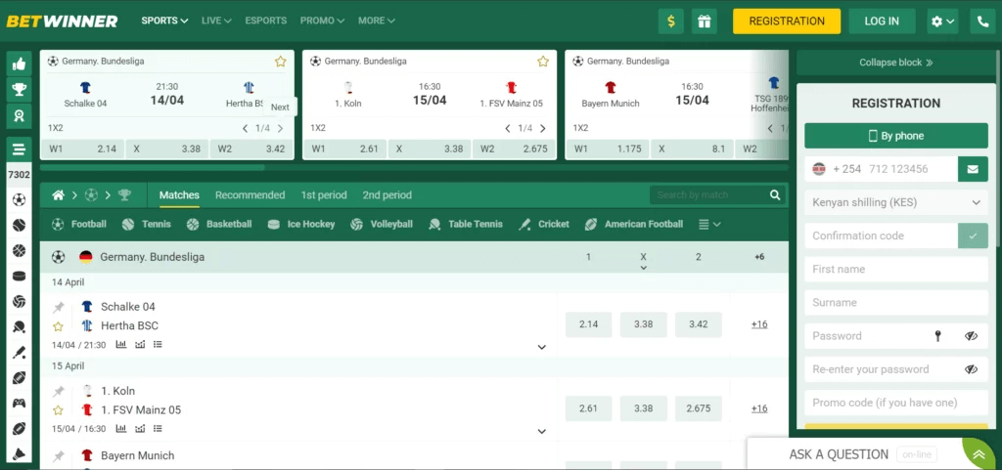Viewport: 1002px width, 470px height.
Task: Click the yellow REGISTRATION button
Action: 787,21
